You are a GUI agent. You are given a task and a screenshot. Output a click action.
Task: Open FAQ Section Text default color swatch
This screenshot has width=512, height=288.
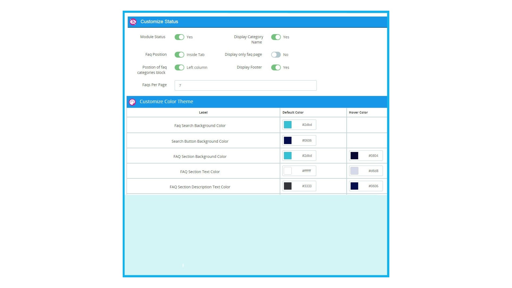[x=288, y=171]
